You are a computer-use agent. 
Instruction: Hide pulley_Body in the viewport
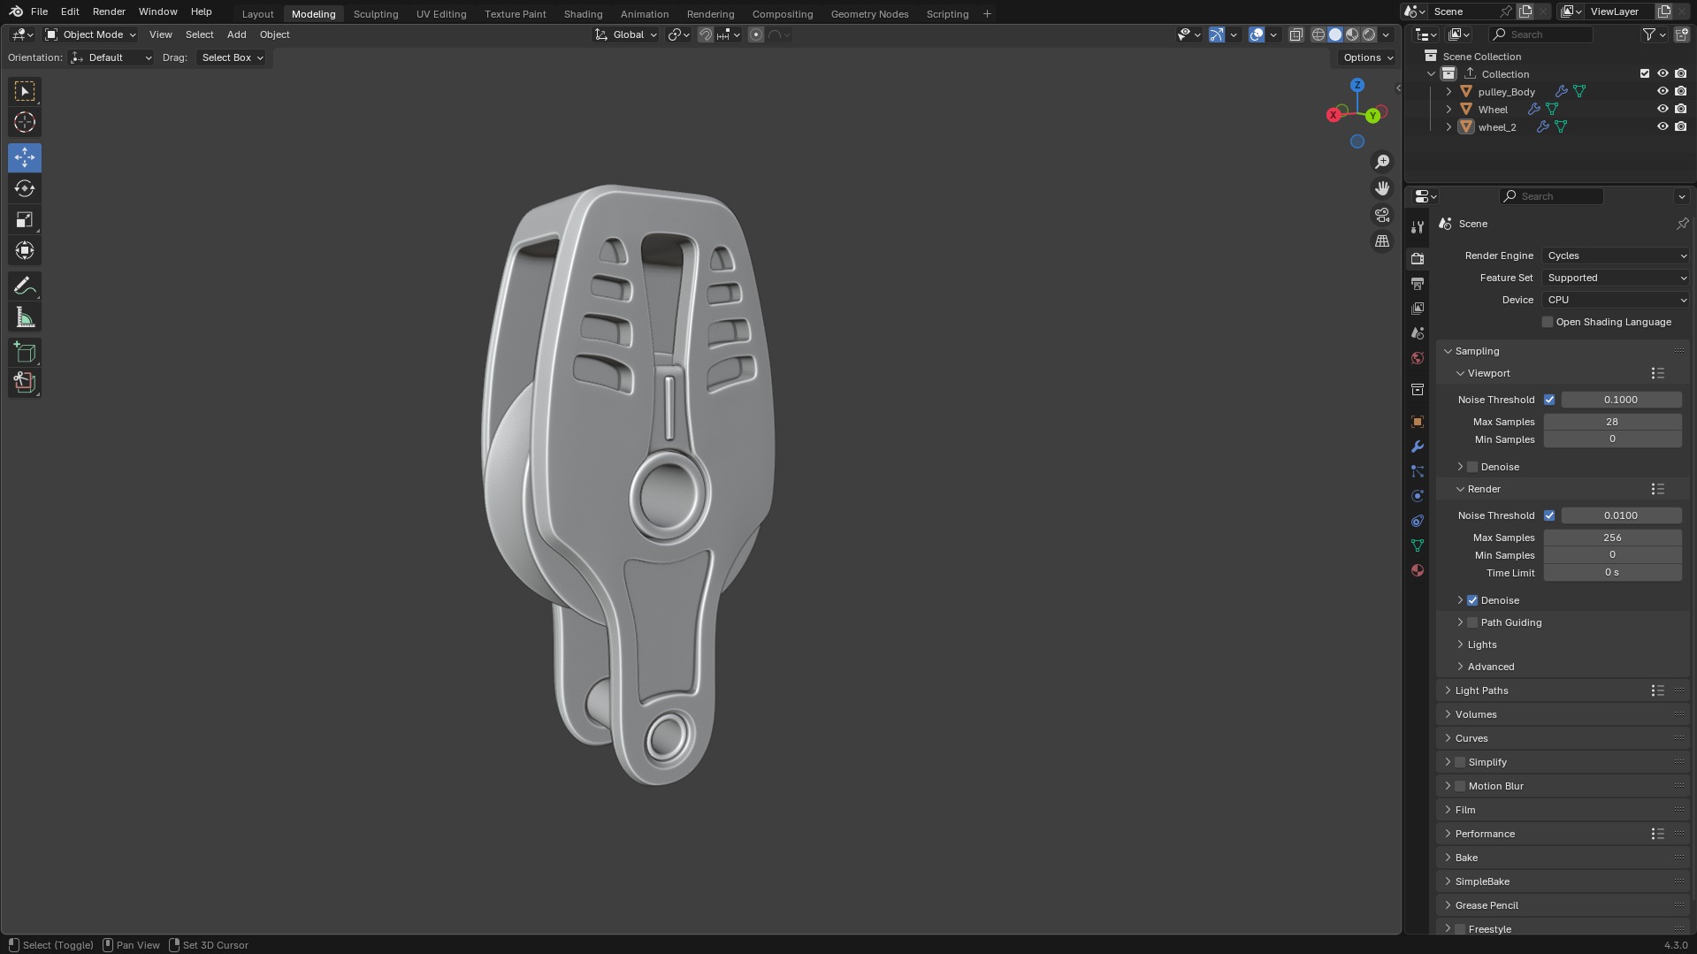[1663, 91]
